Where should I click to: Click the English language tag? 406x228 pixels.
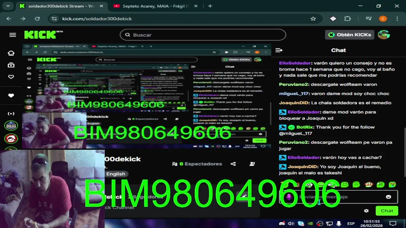pyautogui.click(x=116, y=174)
